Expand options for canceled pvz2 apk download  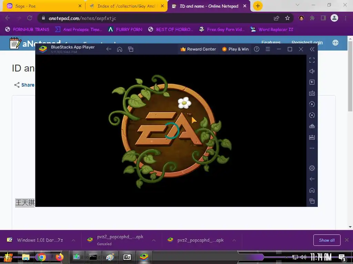[x=154, y=240]
